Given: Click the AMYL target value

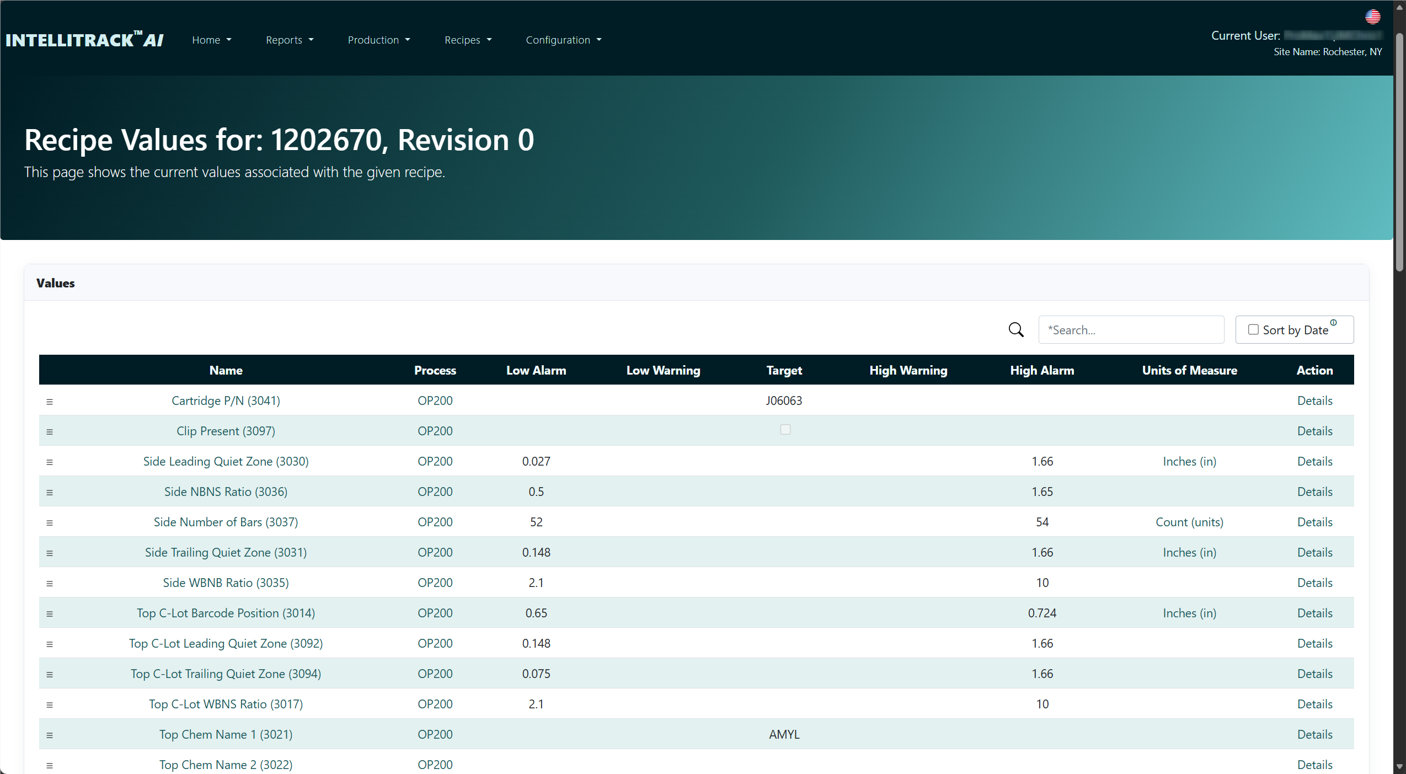Looking at the screenshot, I should (x=784, y=734).
